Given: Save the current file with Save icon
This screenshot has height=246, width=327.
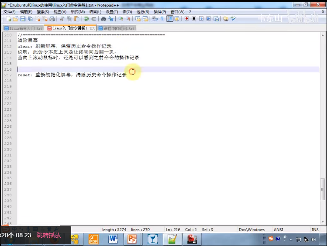Looking at the screenshot, I should tap(23, 19).
